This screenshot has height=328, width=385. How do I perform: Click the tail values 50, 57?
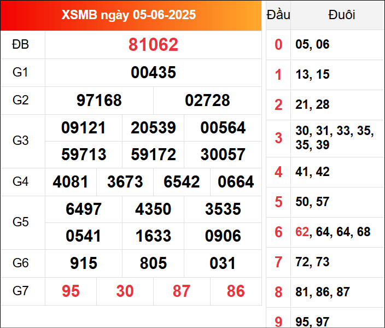tap(312, 202)
